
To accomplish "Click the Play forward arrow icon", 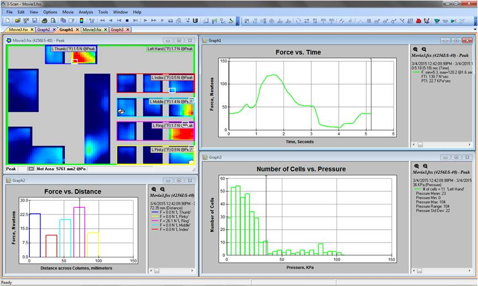I will click(145, 21).
